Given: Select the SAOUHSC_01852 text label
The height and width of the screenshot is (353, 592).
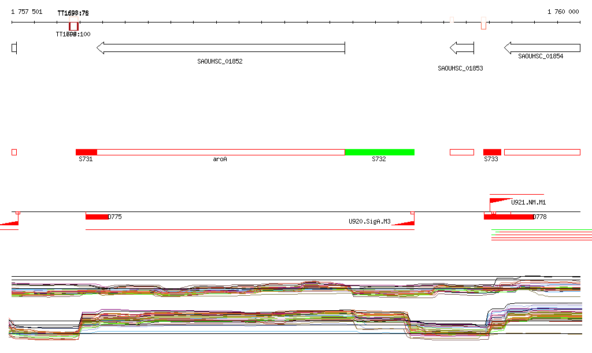Looking at the screenshot, I should pos(220,61).
